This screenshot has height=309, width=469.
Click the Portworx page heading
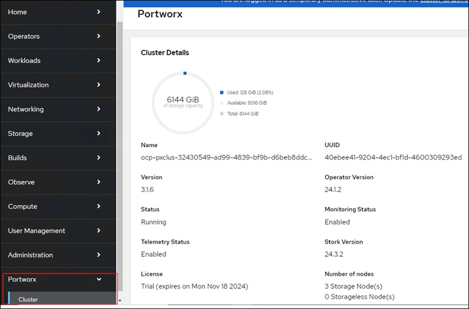click(x=160, y=14)
